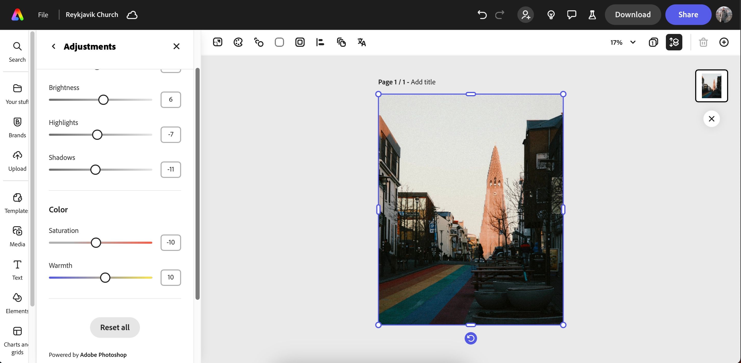Click the comment/chat icon
Viewport: 741px width, 363px height.
[x=571, y=14]
